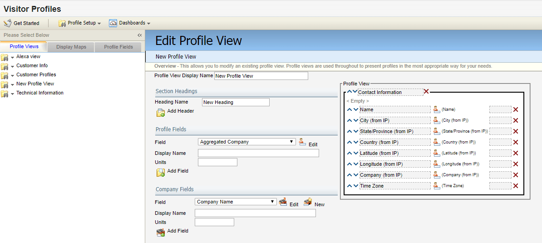Move City (from IP) field up

(350, 121)
